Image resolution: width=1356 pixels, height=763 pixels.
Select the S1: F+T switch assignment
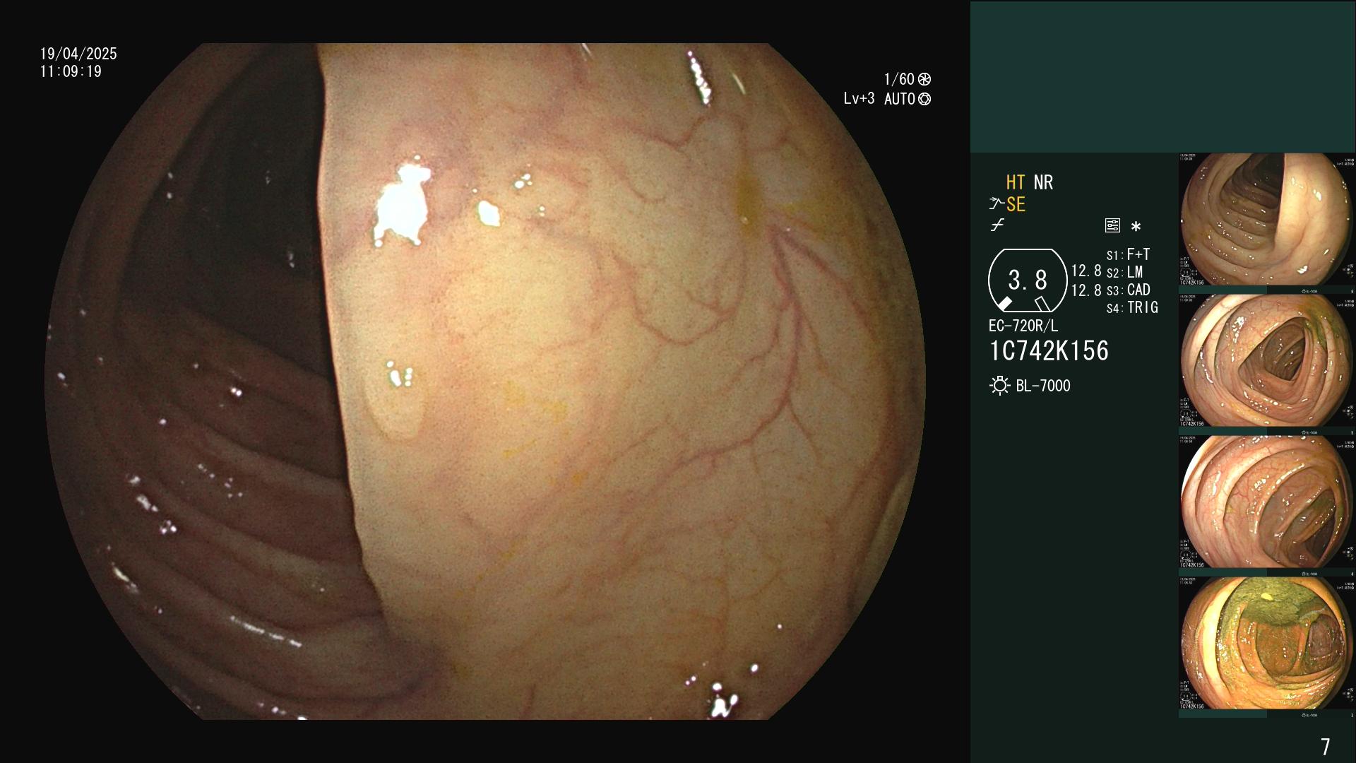click(x=1128, y=254)
